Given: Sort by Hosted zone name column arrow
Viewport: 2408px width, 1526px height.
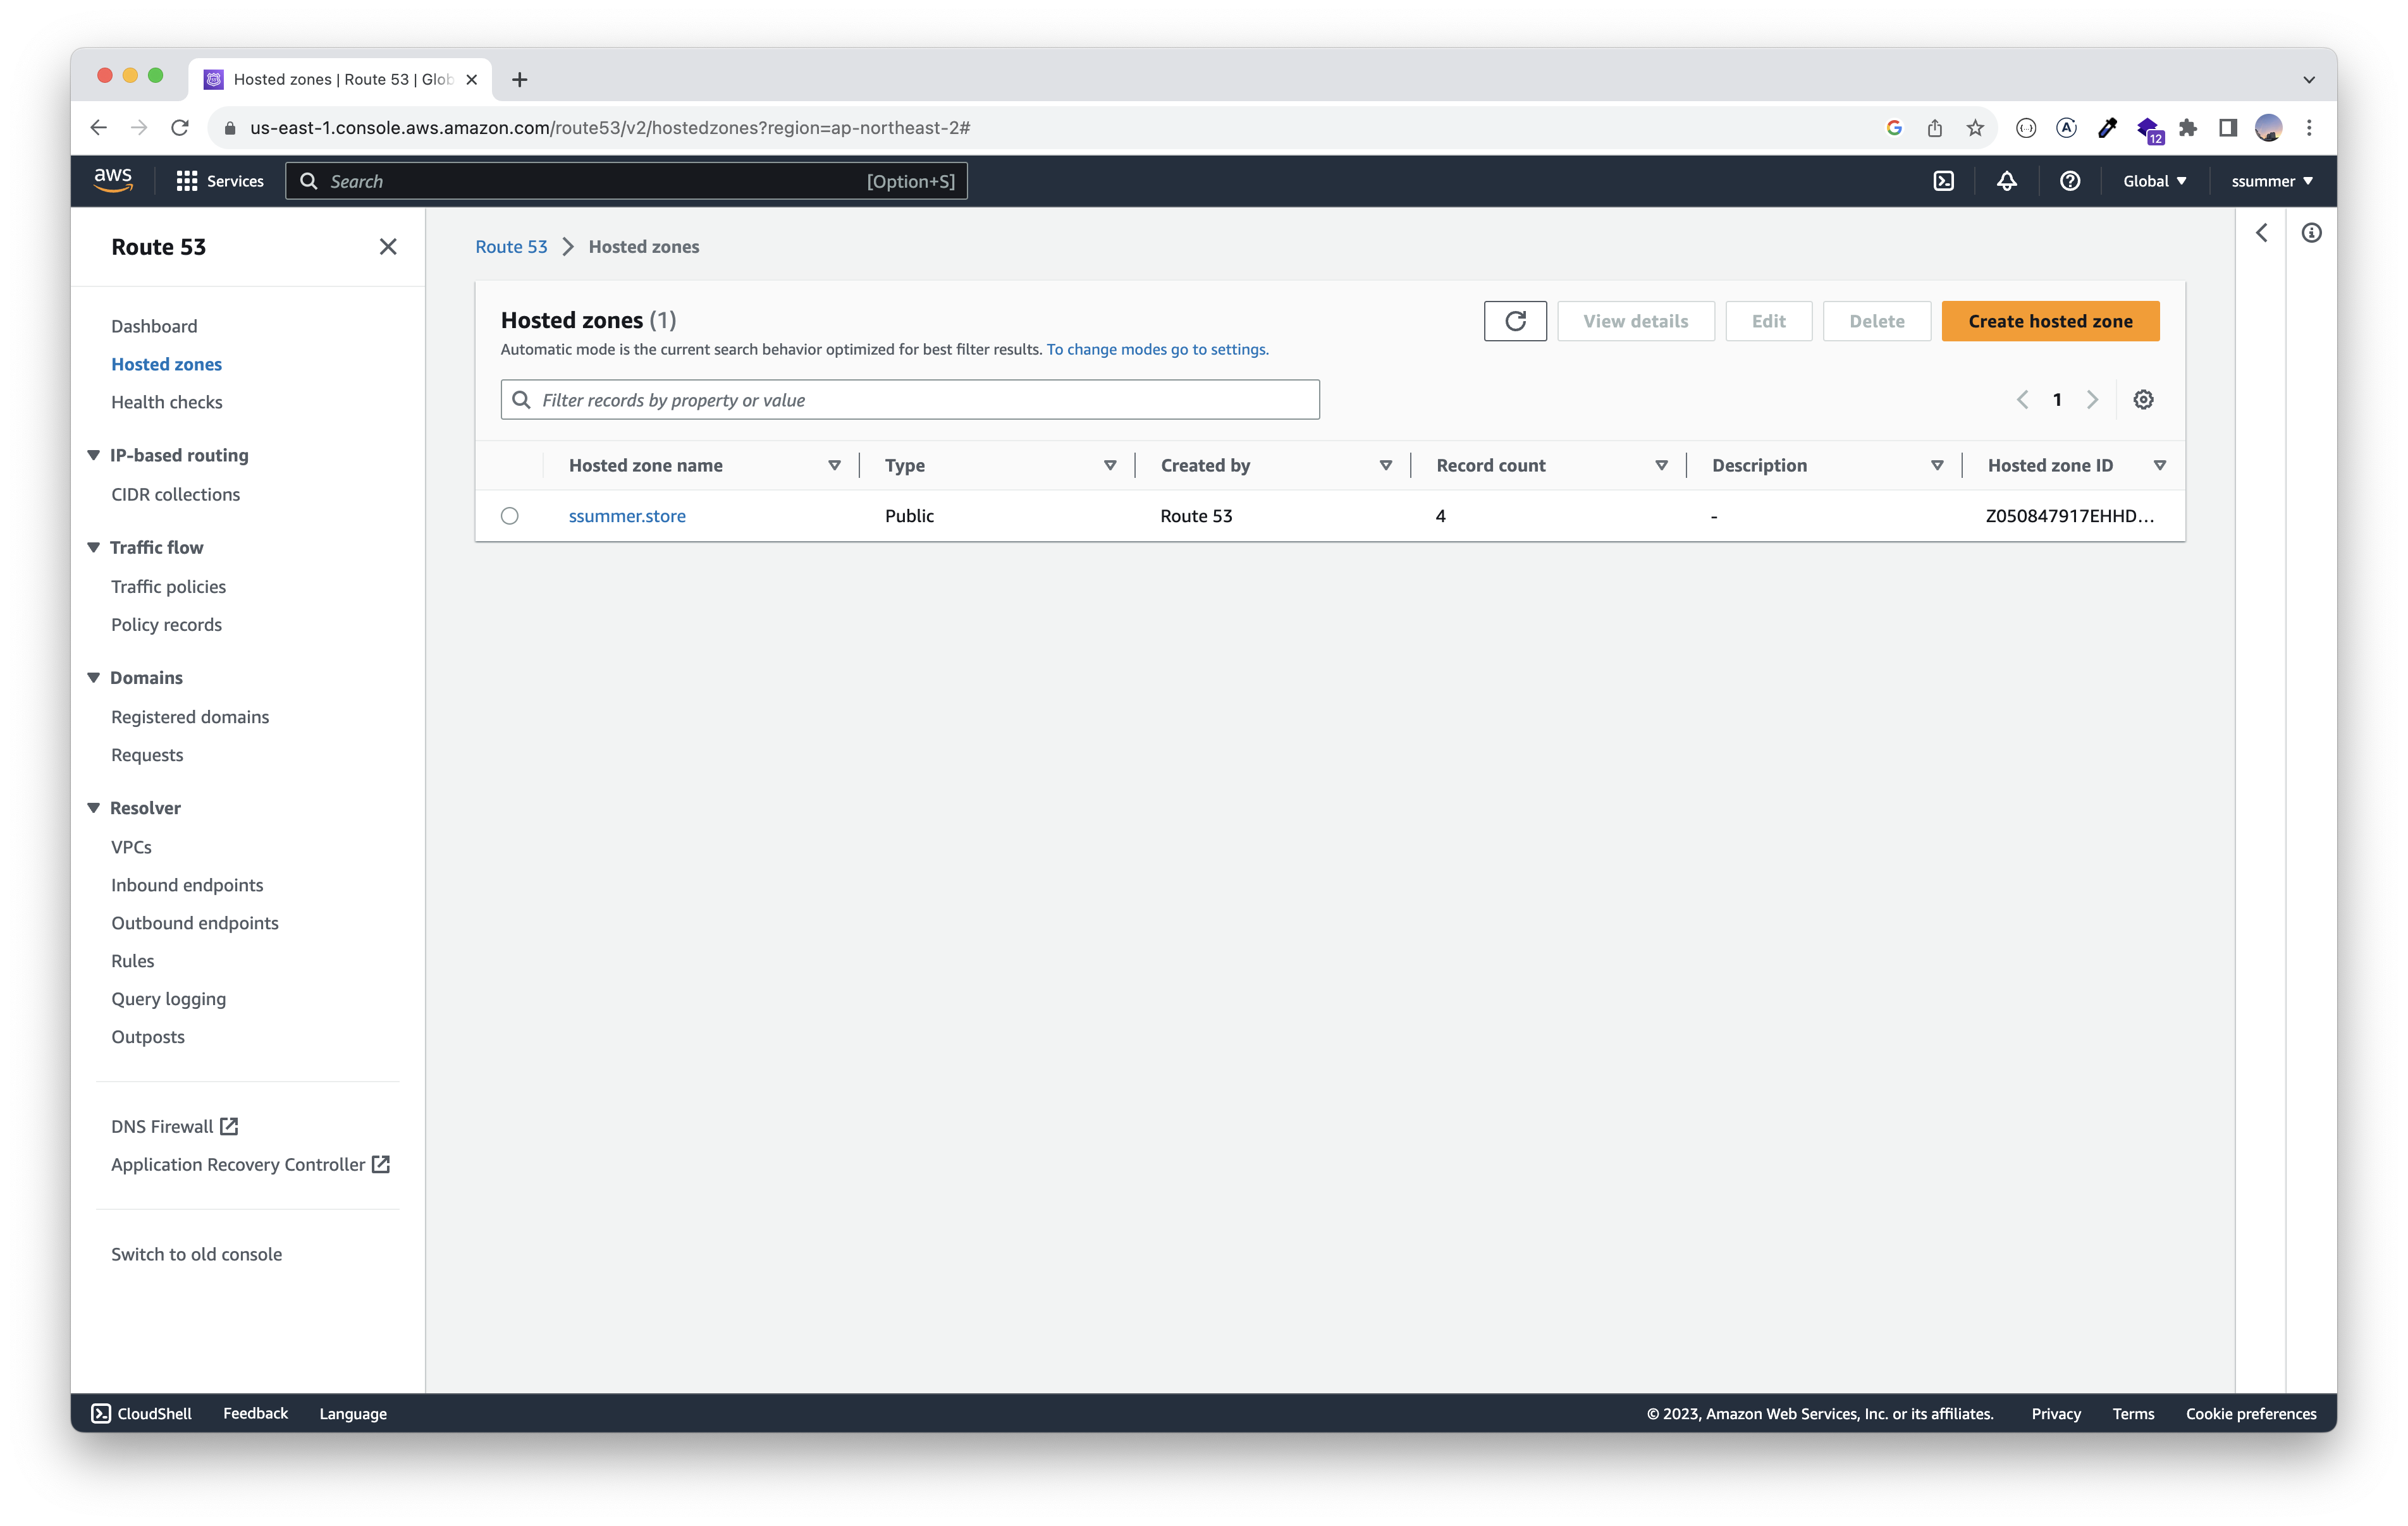Looking at the screenshot, I should coord(834,466).
